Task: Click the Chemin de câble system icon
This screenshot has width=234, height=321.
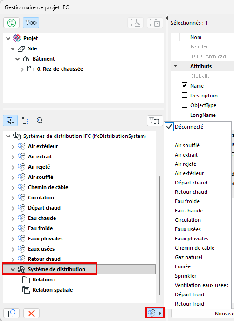Action: tap(21, 187)
